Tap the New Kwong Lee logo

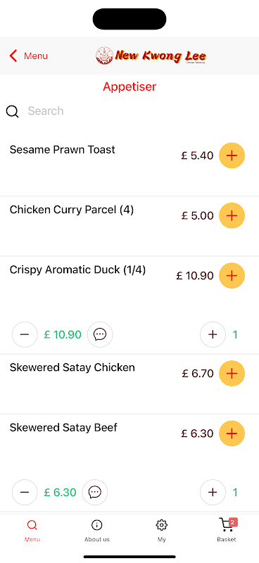click(x=151, y=56)
